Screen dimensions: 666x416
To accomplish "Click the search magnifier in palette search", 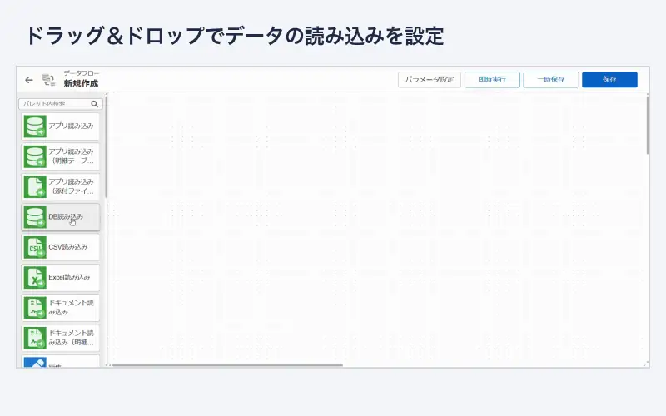I will coord(94,104).
